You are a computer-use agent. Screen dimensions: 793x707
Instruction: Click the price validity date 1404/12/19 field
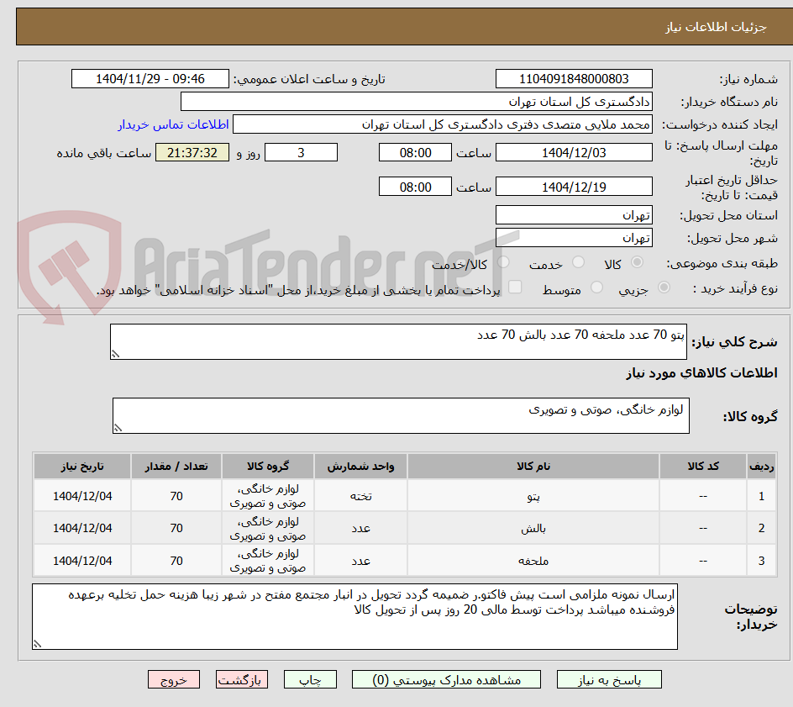coord(574,187)
